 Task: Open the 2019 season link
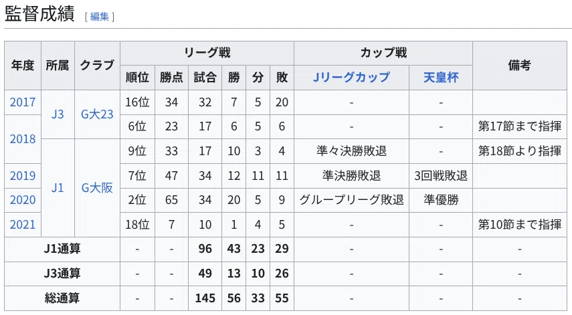(x=23, y=176)
